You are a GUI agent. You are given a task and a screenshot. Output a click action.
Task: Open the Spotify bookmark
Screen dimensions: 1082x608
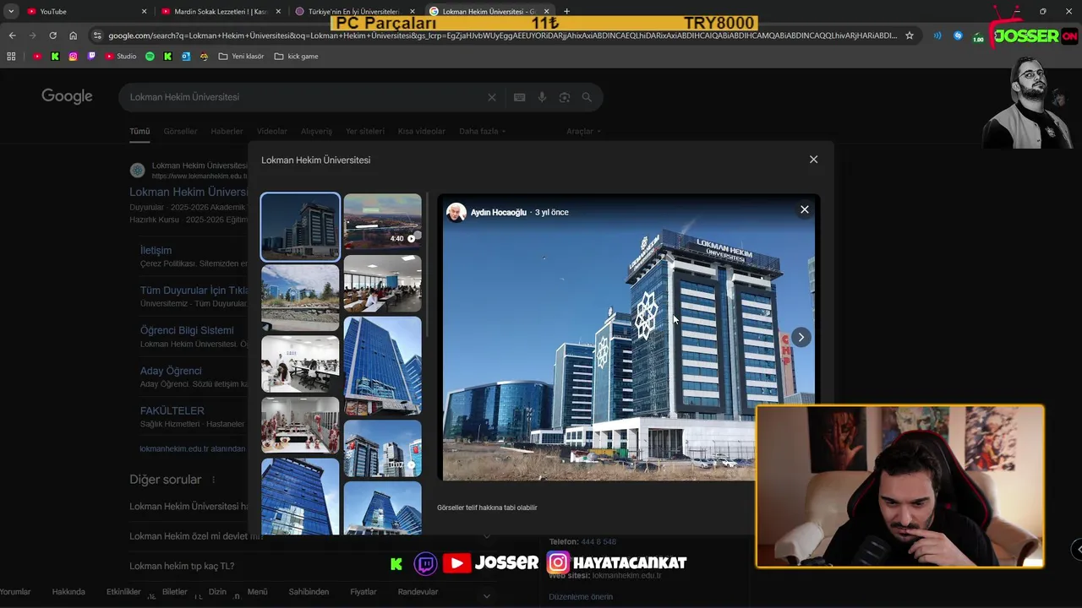tap(150, 57)
